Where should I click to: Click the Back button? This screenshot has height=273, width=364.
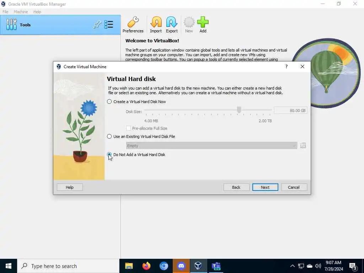236,187
